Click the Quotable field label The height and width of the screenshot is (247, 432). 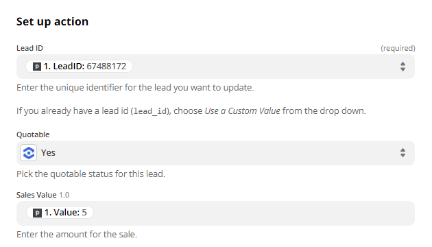[33, 134]
